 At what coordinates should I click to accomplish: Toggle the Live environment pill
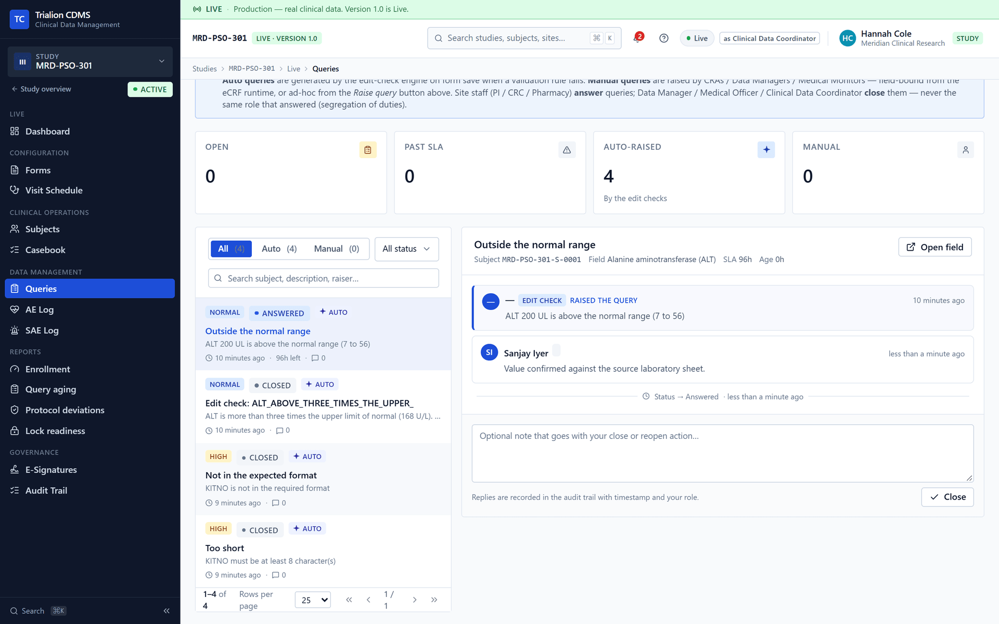pyautogui.click(x=697, y=38)
